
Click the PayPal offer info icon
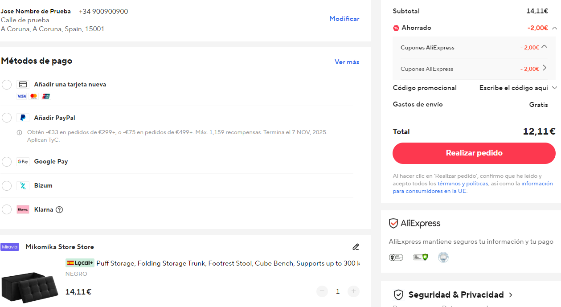pos(20,132)
